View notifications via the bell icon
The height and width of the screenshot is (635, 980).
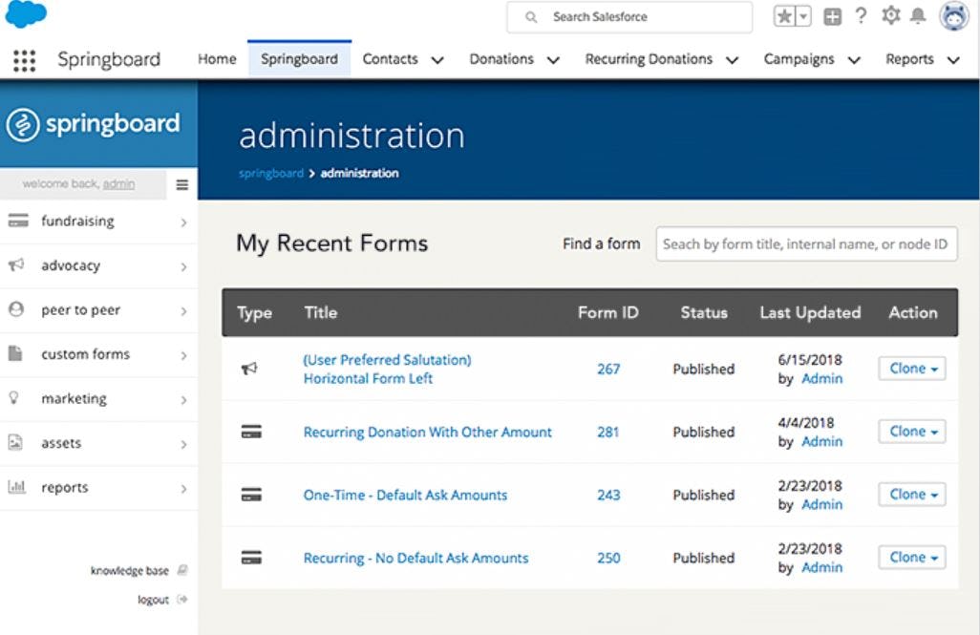click(916, 16)
